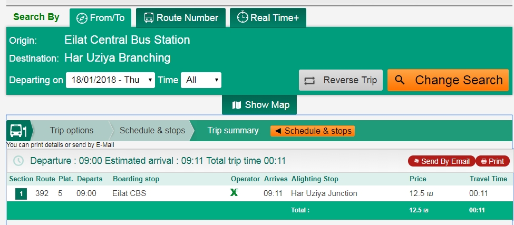The image size is (514, 225).
Task: Click the orange Schedule & stops back button
Action: tap(313, 131)
